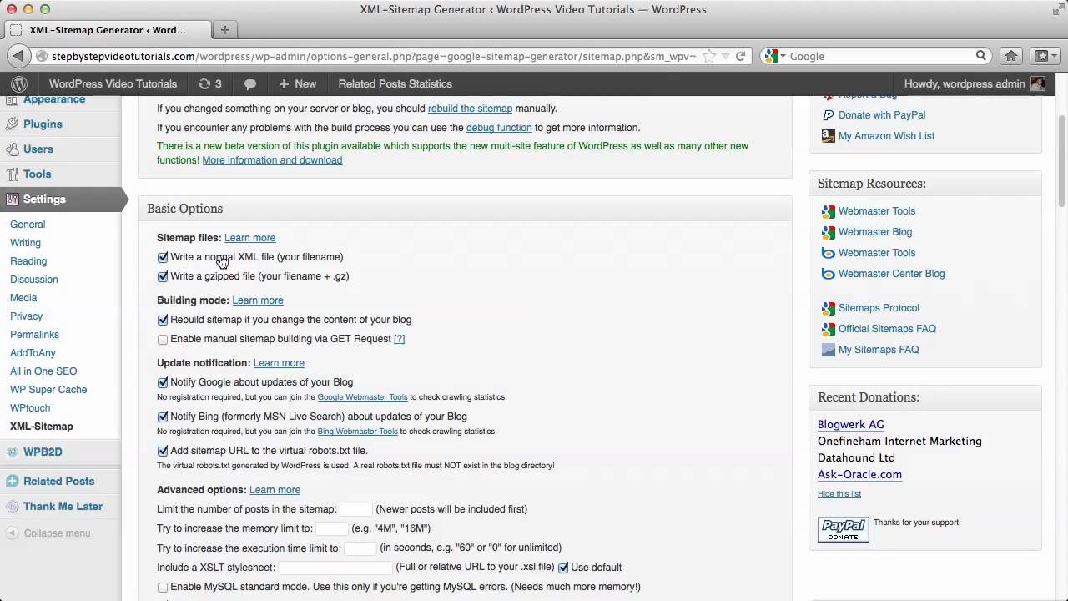Click the XSLT stylesheet URL field
The height and width of the screenshot is (601, 1068).
(x=335, y=568)
